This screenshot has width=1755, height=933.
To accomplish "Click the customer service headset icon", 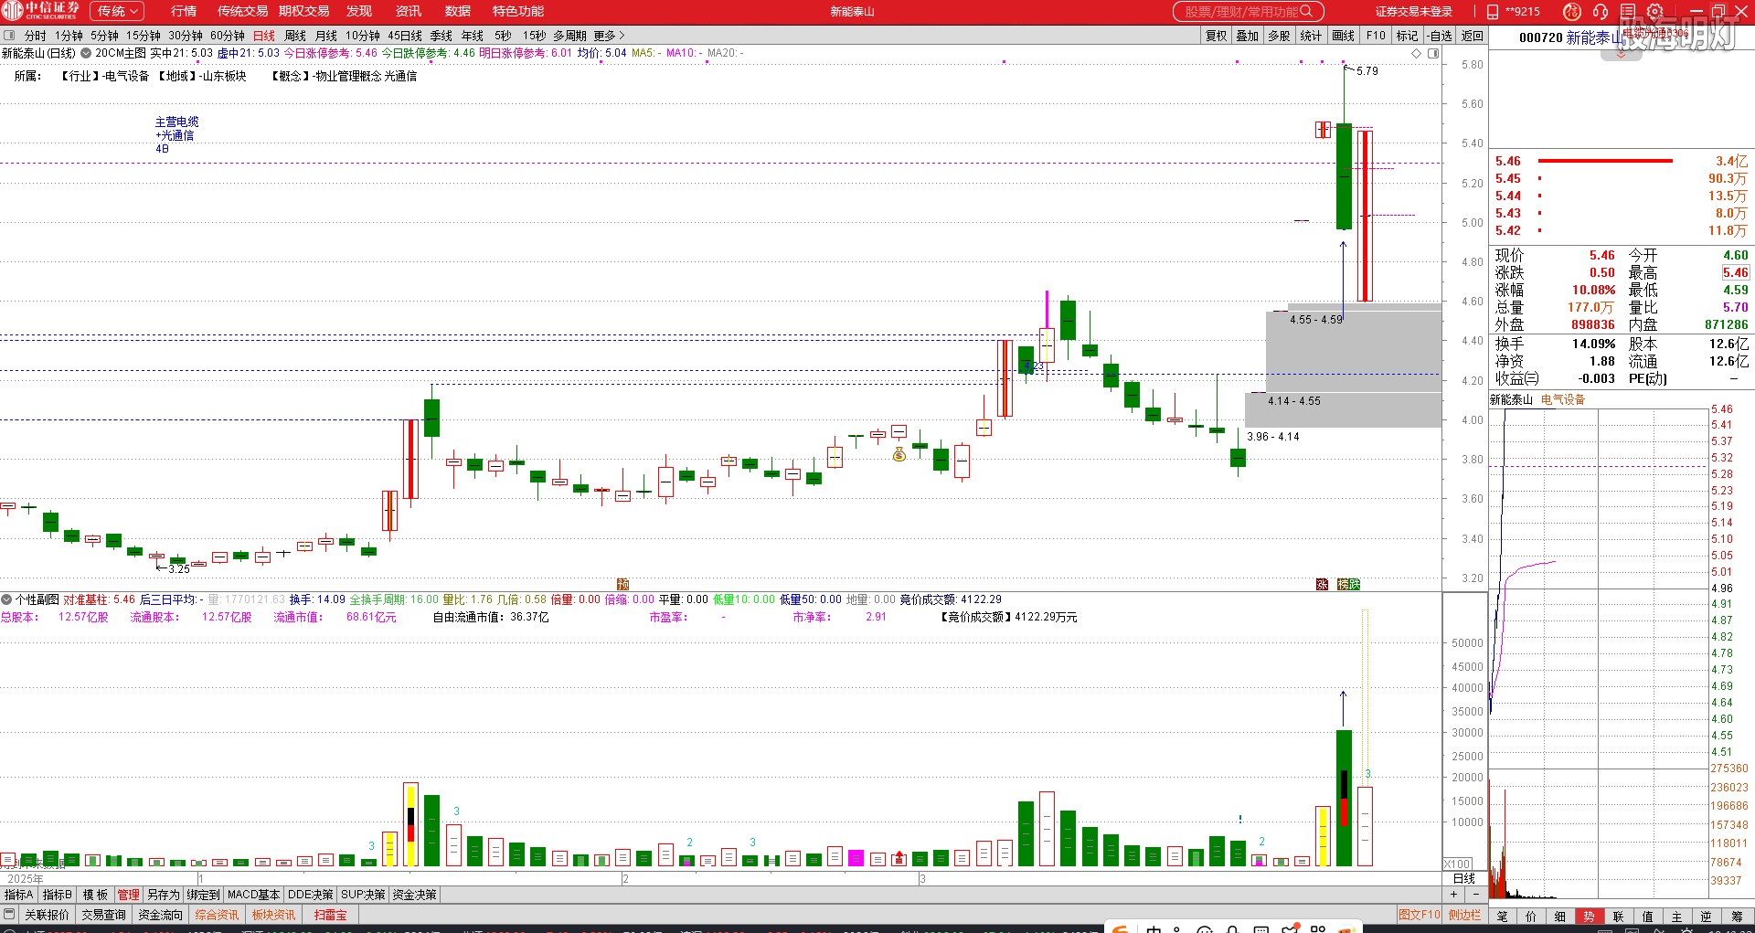I will tap(1600, 12).
